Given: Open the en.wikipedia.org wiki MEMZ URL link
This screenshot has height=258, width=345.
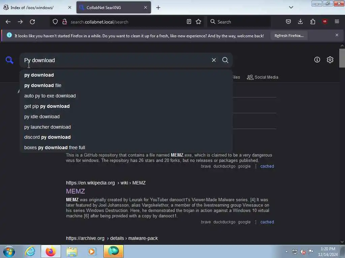Looking at the screenshot, I should pos(105,183).
